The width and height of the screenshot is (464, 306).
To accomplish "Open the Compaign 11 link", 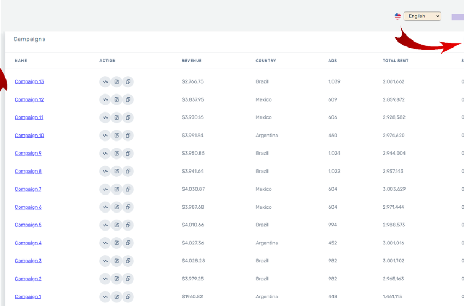I will (29, 117).
